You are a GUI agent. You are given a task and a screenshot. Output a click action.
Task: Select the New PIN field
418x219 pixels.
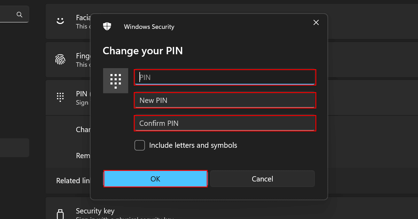click(225, 100)
